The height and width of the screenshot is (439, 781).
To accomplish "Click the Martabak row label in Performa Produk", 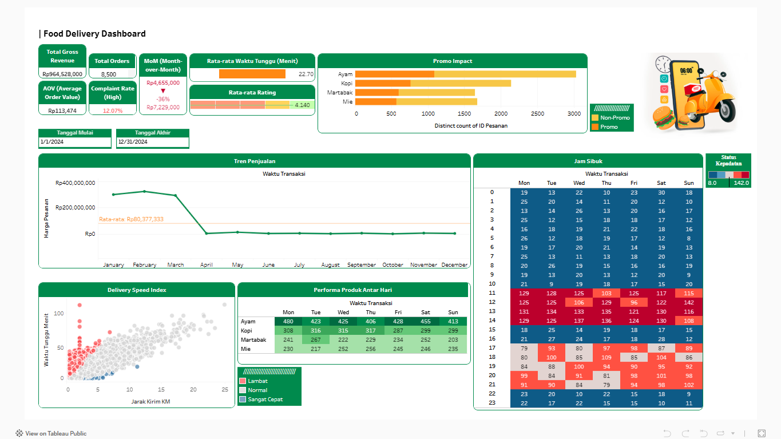I will coord(253,339).
